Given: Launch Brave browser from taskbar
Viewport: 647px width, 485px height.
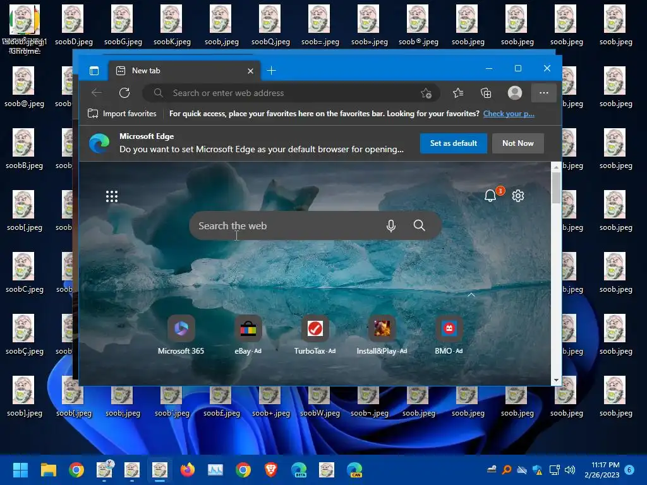Looking at the screenshot, I should 271,470.
